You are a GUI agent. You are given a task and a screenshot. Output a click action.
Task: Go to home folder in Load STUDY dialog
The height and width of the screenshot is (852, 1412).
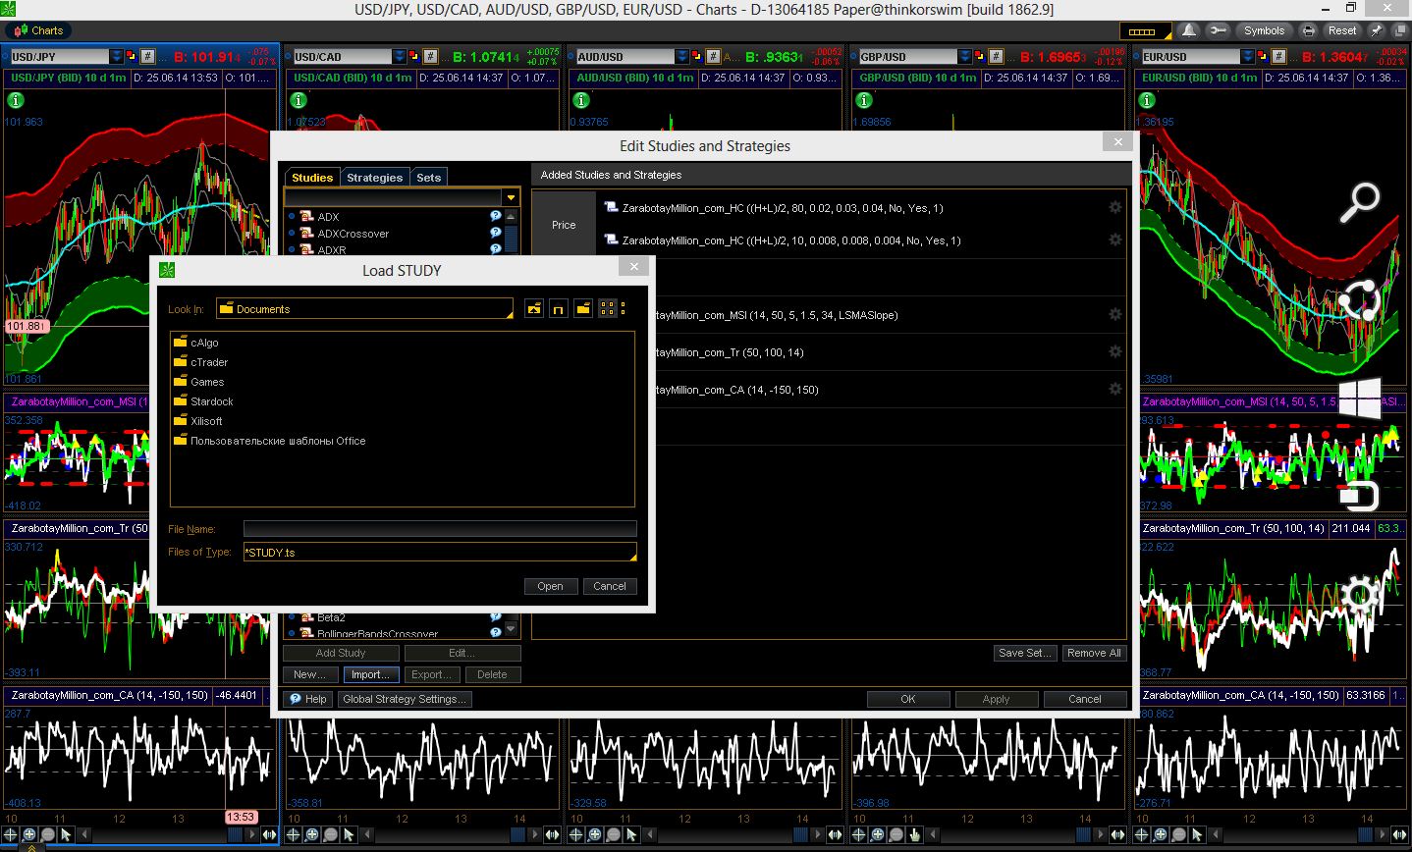coord(559,309)
